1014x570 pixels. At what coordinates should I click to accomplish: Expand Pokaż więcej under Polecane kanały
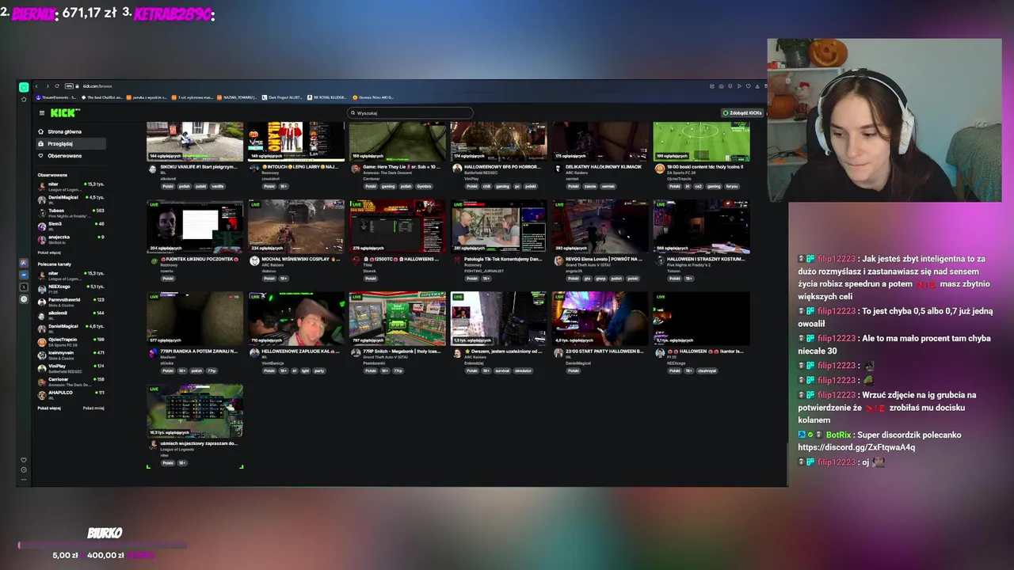[49, 408]
